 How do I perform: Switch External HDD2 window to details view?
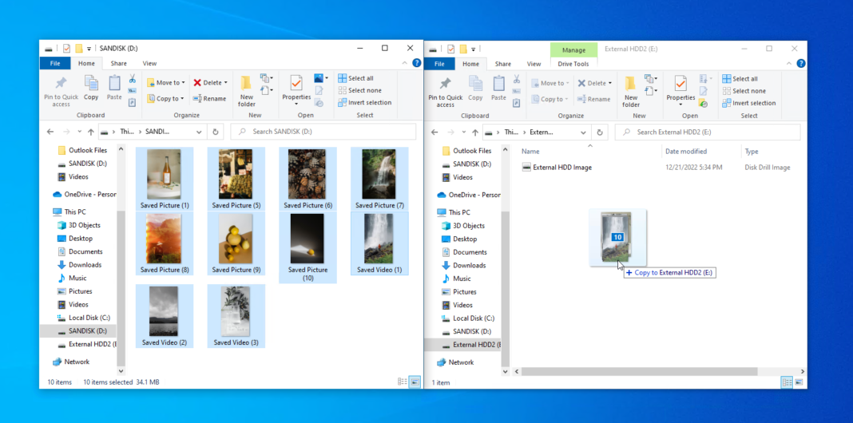(788, 382)
